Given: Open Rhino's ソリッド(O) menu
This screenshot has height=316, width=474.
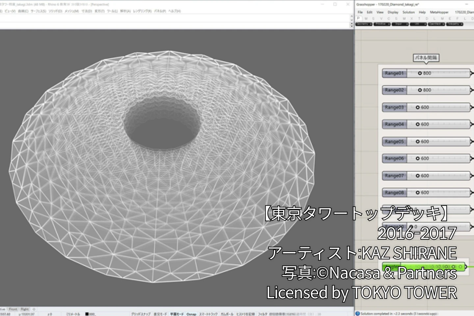Looking at the screenshot, I should coord(56,11).
